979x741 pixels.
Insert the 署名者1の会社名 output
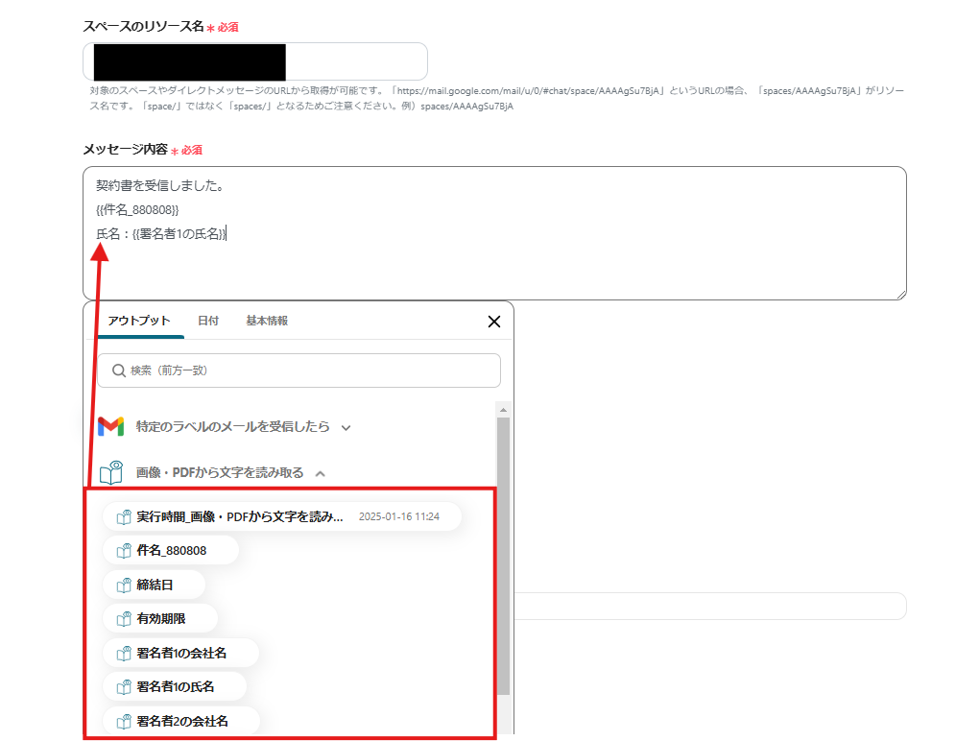pyautogui.click(x=180, y=653)
